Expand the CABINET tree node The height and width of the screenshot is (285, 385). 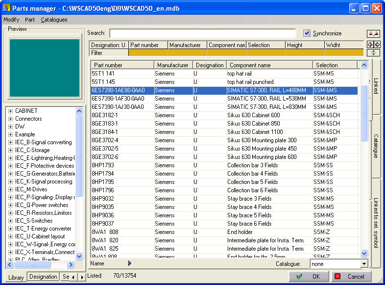click(x=10, y=111)
